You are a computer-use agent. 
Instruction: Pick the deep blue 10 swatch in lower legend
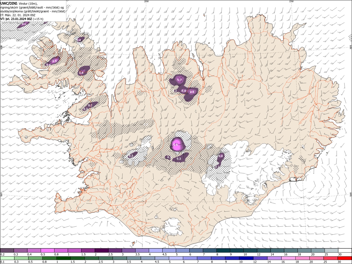pos(246,258)
